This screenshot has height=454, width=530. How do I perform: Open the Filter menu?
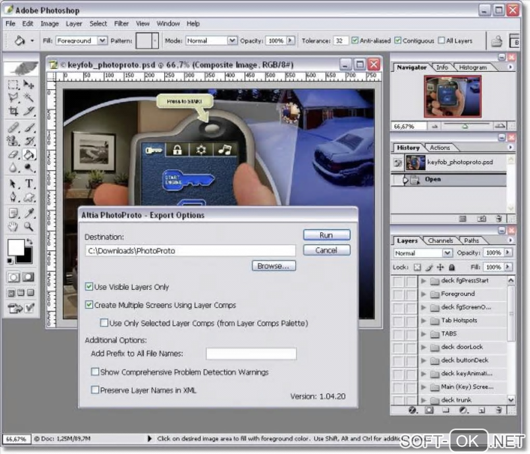(122, 24)
